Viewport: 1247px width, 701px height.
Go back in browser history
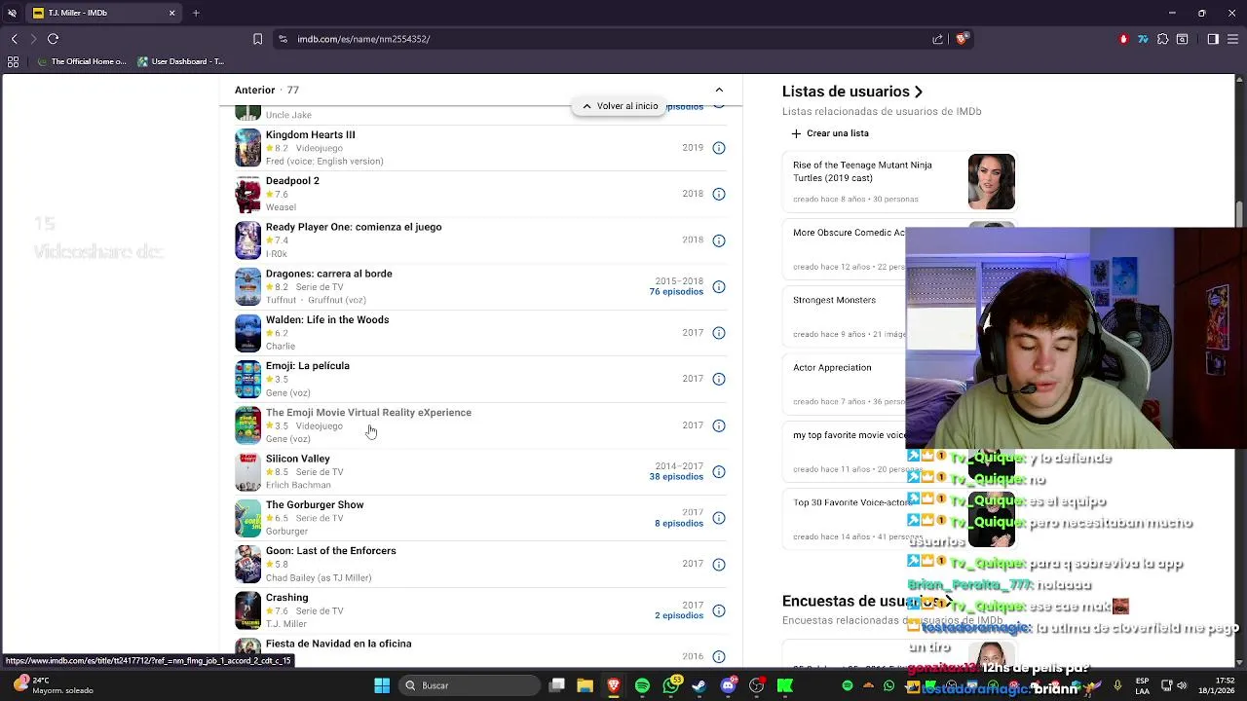click(14, 39)
